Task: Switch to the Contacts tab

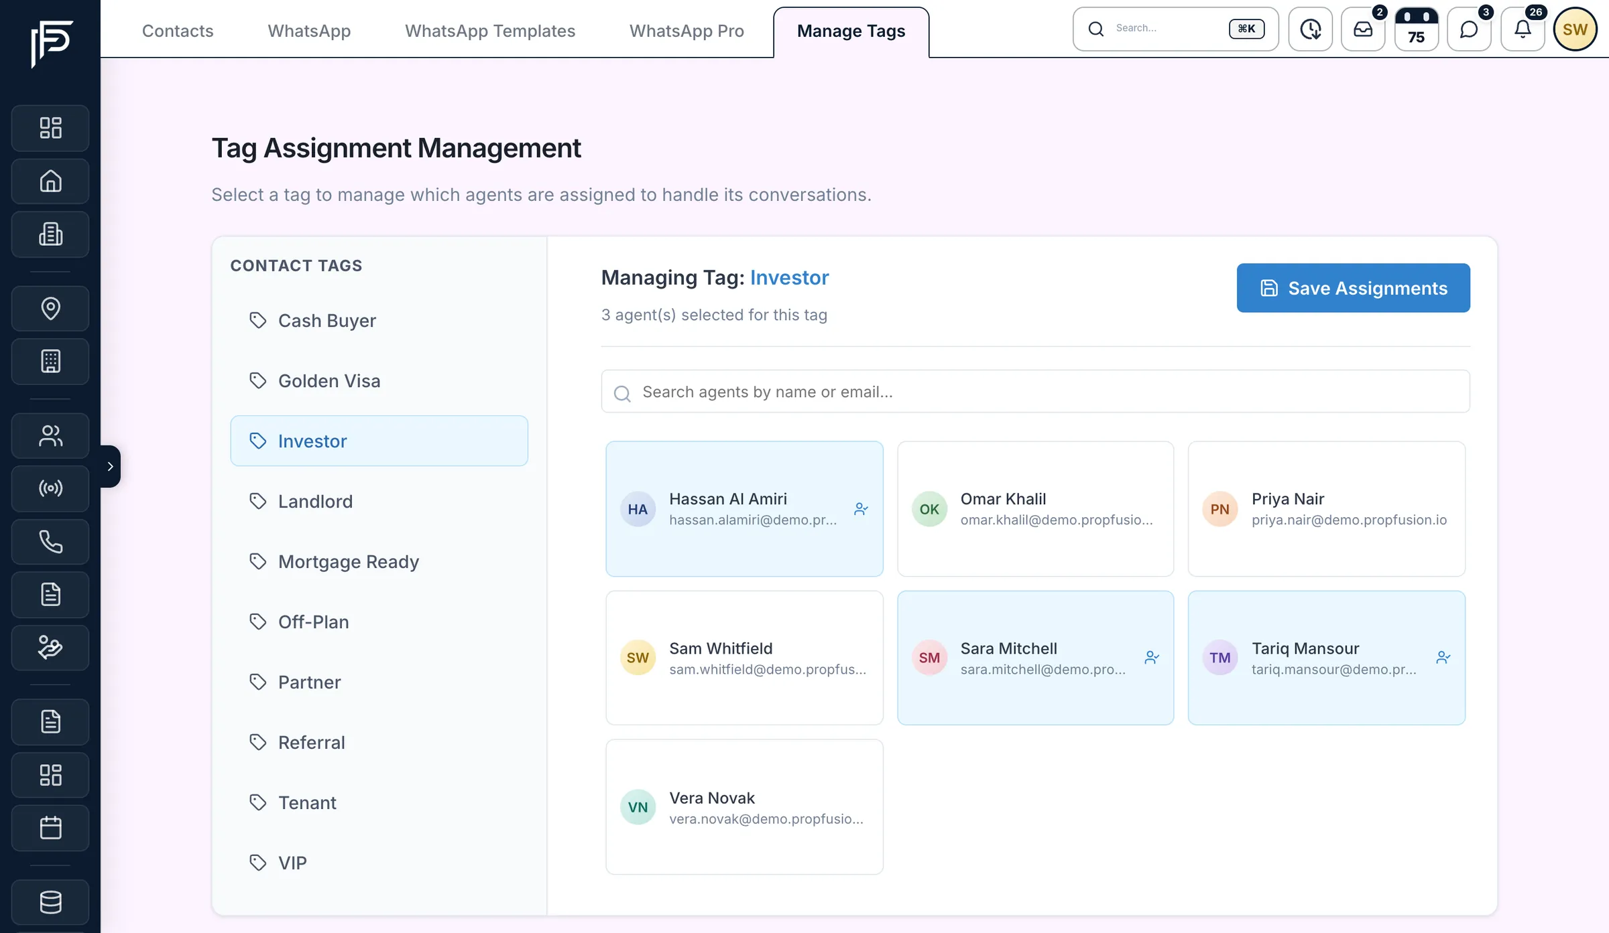Action: 178,31
